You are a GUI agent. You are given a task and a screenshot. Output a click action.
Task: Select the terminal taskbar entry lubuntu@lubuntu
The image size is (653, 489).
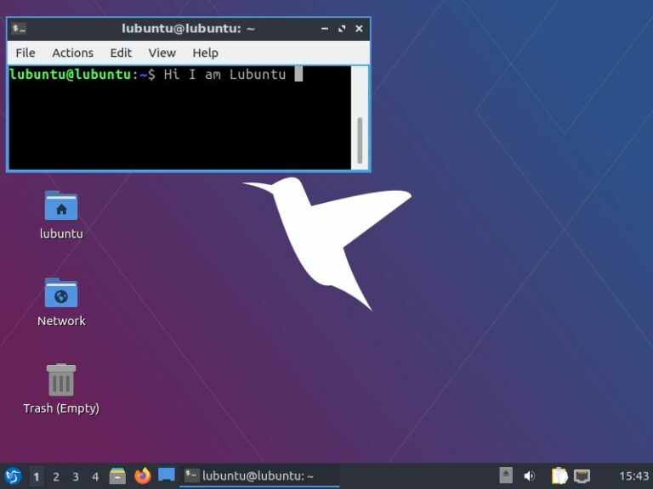pyautogui.click(x=259, y=476)
